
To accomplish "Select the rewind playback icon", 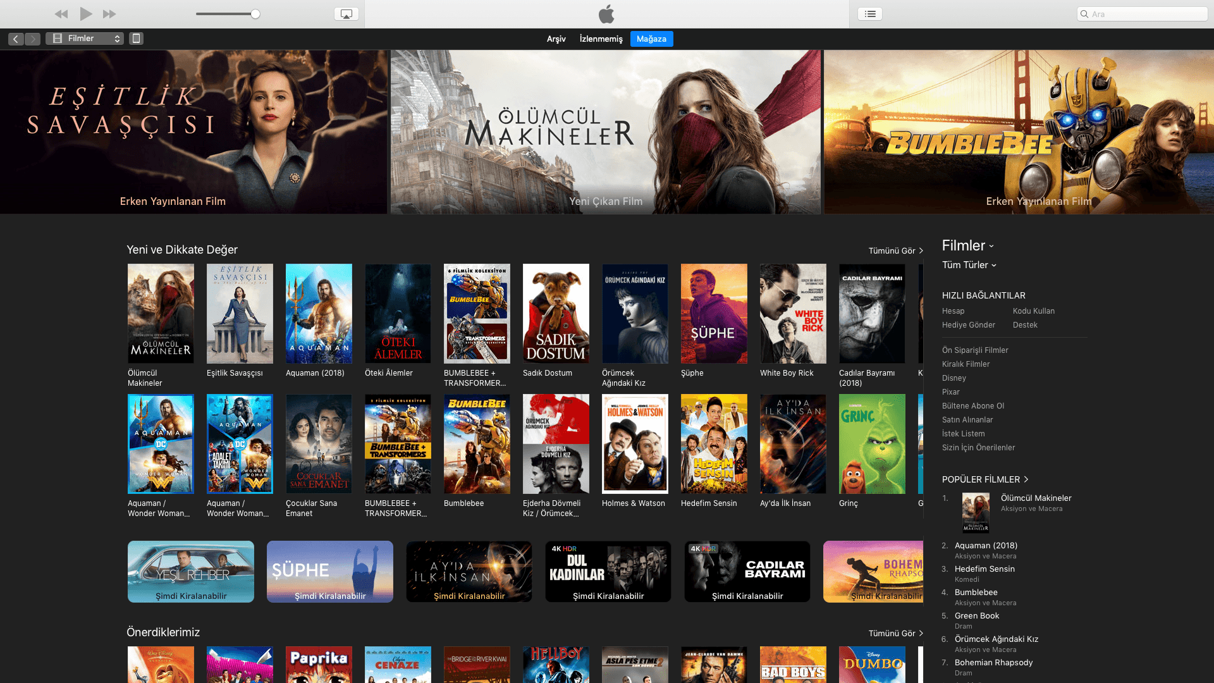I will 61,13.
